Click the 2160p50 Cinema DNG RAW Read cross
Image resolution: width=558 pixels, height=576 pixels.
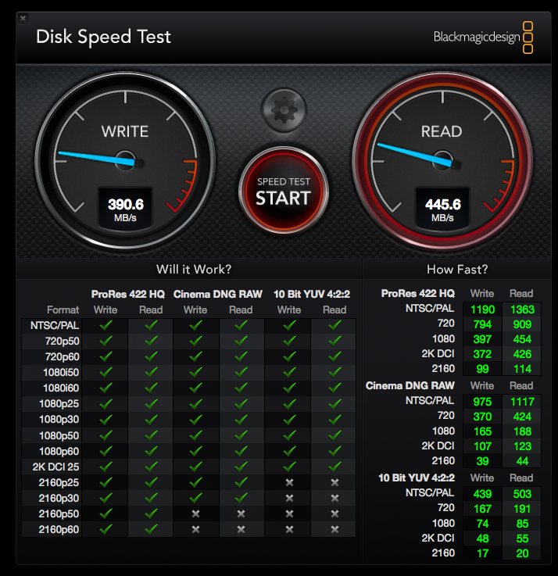point(241,513)
